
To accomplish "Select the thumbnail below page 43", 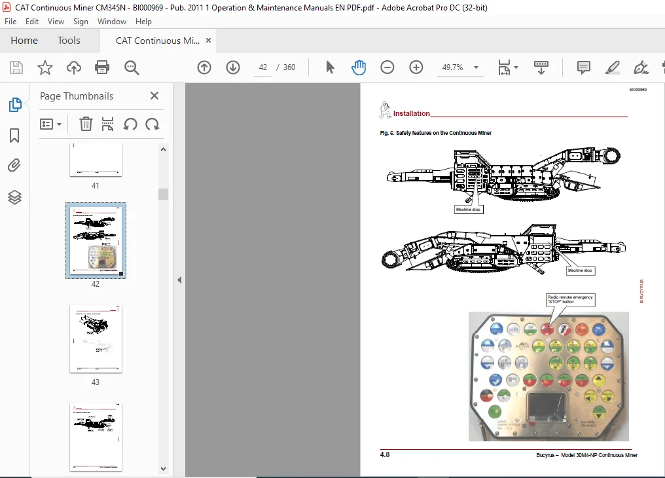I will pos(96,437).
